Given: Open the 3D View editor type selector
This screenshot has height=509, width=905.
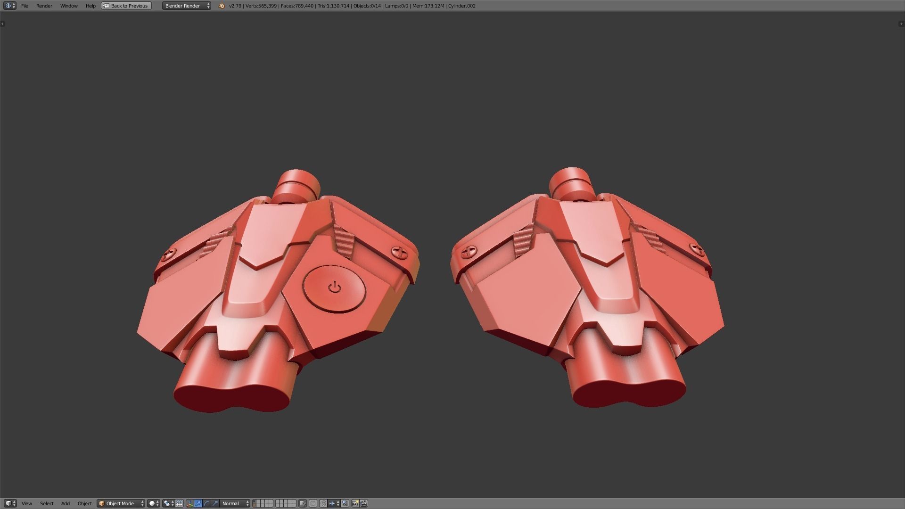Looking at the screenshot, I should 10,503.
